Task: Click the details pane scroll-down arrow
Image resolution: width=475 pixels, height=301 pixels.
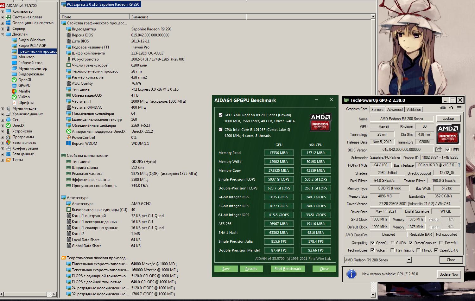Action: tap(373, 295)
